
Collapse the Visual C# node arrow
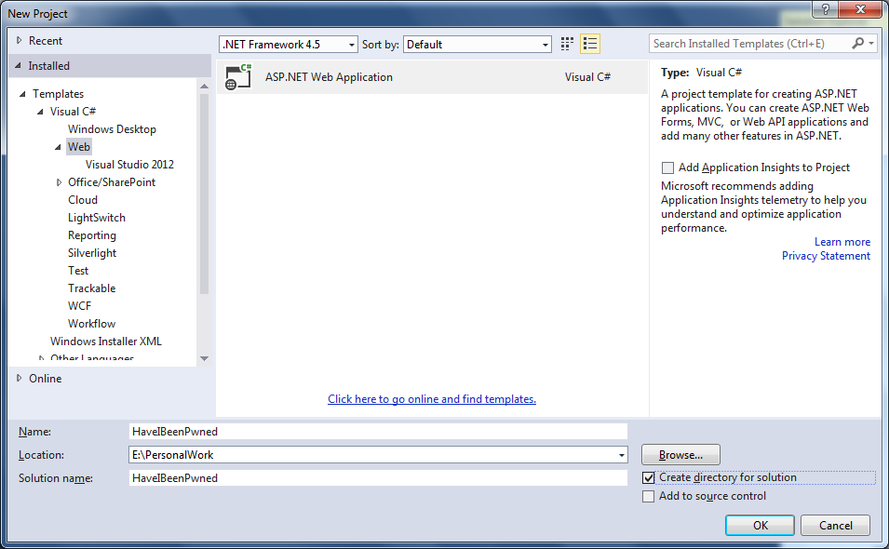40,112
